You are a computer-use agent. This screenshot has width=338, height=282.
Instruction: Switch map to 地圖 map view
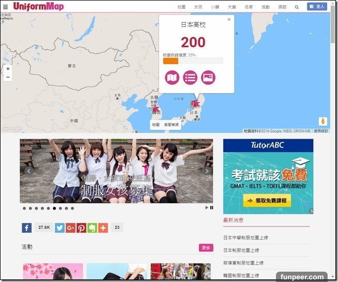(x=156, y=125)
